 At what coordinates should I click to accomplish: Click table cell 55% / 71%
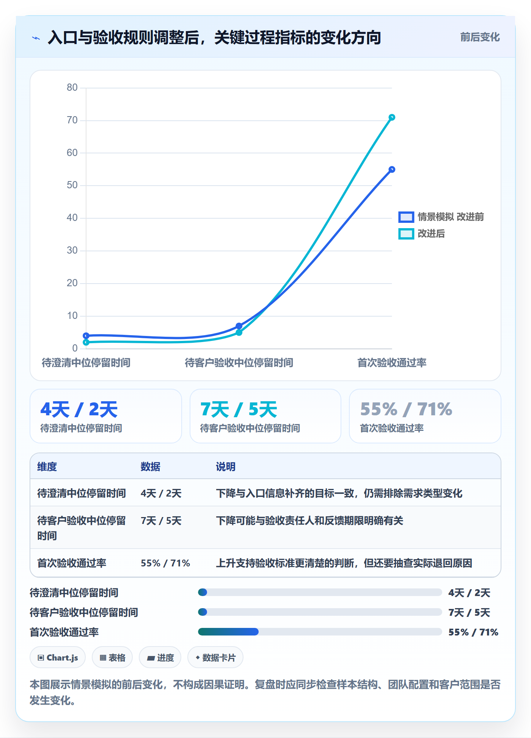point(165,563)
